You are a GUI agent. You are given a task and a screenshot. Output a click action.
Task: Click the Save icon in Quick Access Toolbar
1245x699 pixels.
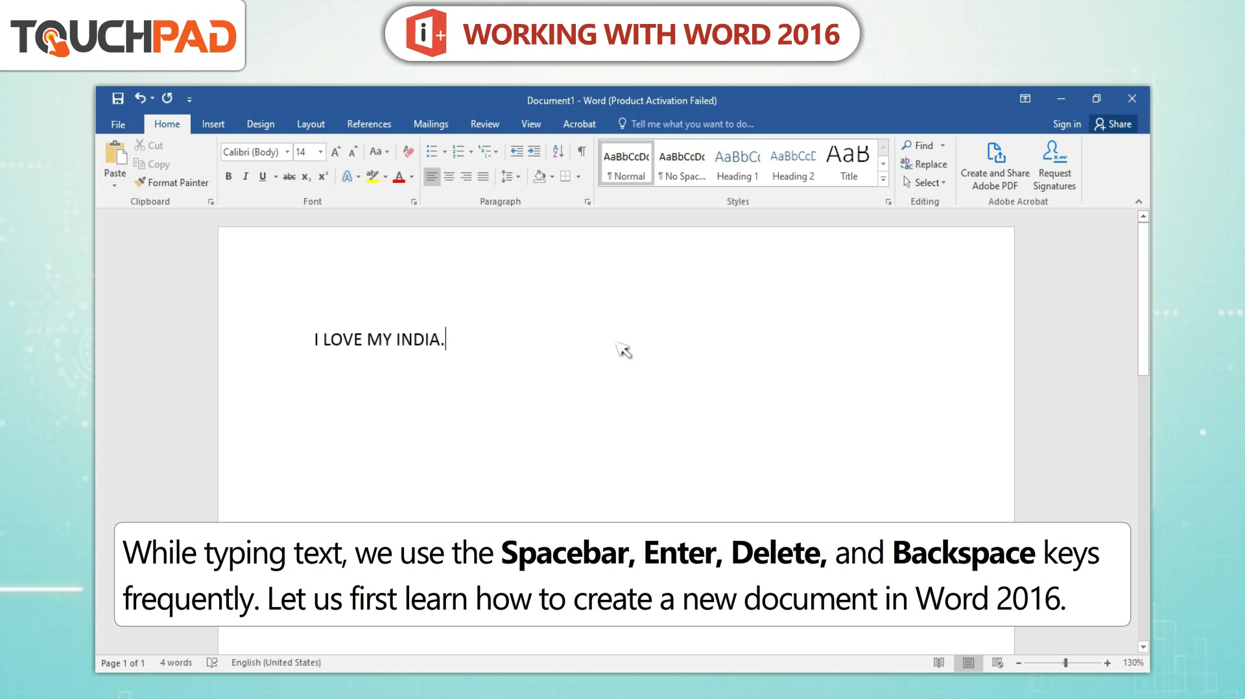tap(117, 99)
